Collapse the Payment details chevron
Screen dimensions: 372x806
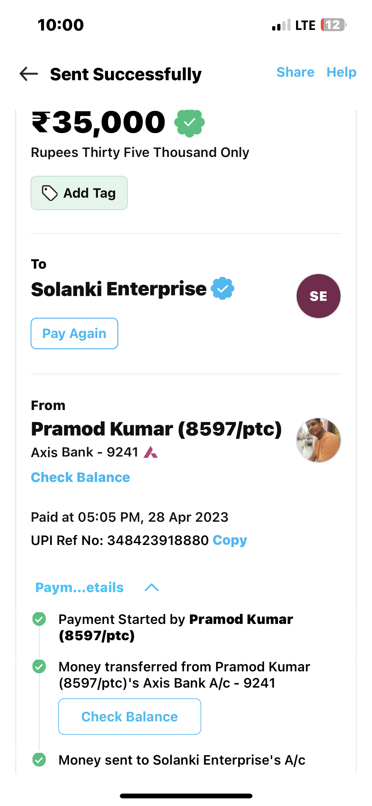pyautogui.click(x=152, y=587)
